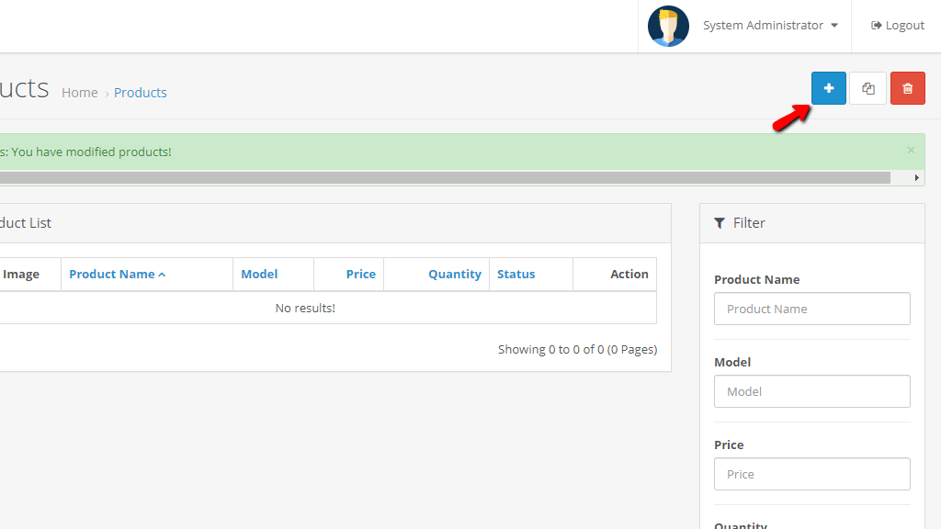Sort the list by Quantity column
Image resolution: width=941 pixels, height=529 pixels.
pos(454,274)
